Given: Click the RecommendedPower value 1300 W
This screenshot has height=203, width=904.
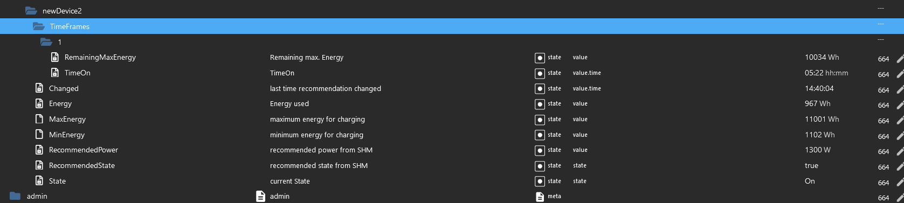Looking at the screenshot, I should 817,150.
